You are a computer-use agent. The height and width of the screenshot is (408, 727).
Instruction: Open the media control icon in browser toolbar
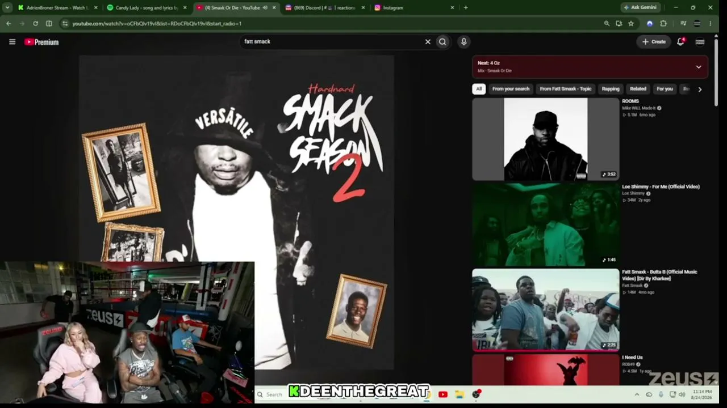[683, 23]
